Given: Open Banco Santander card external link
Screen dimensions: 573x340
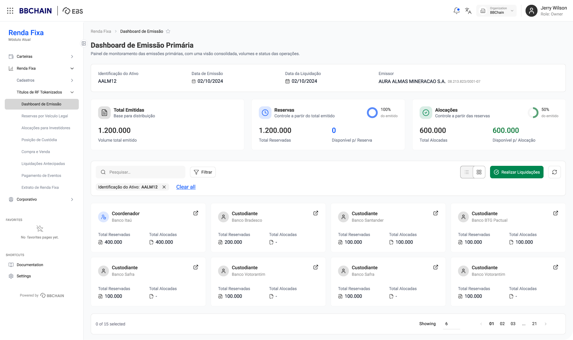Looking at the screenshot, I should 436,213.
